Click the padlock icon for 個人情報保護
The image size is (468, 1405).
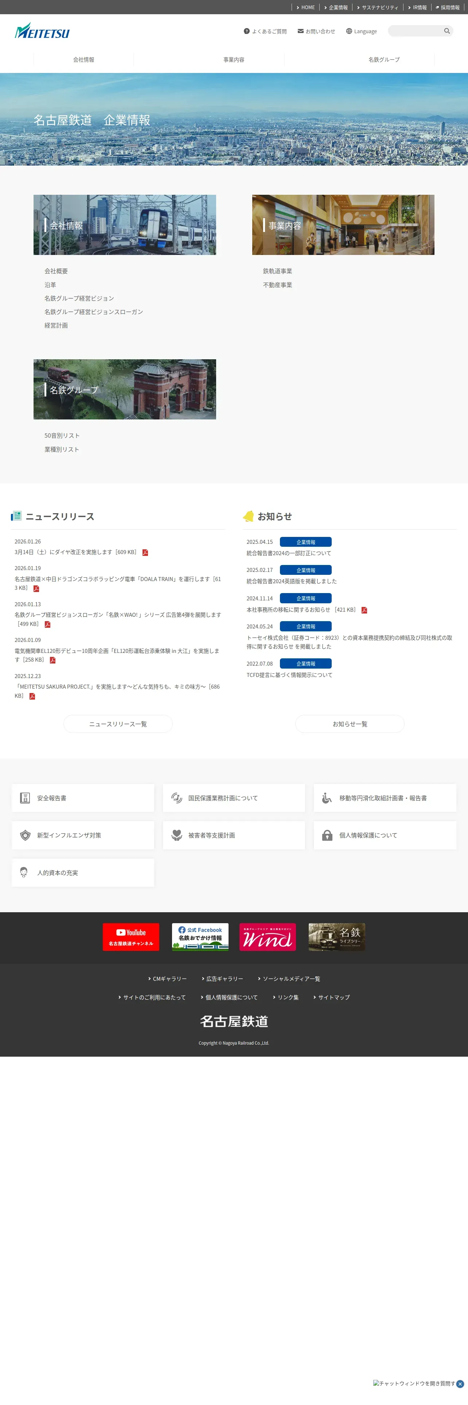point(327,835)
